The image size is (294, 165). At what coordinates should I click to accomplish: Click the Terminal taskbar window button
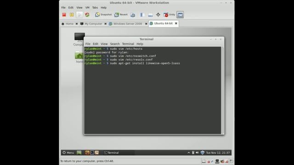point(119,153)
